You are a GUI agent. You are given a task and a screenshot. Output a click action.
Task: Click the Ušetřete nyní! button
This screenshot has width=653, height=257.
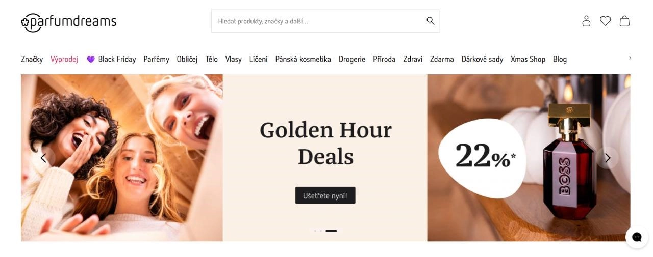pos(325,195)
